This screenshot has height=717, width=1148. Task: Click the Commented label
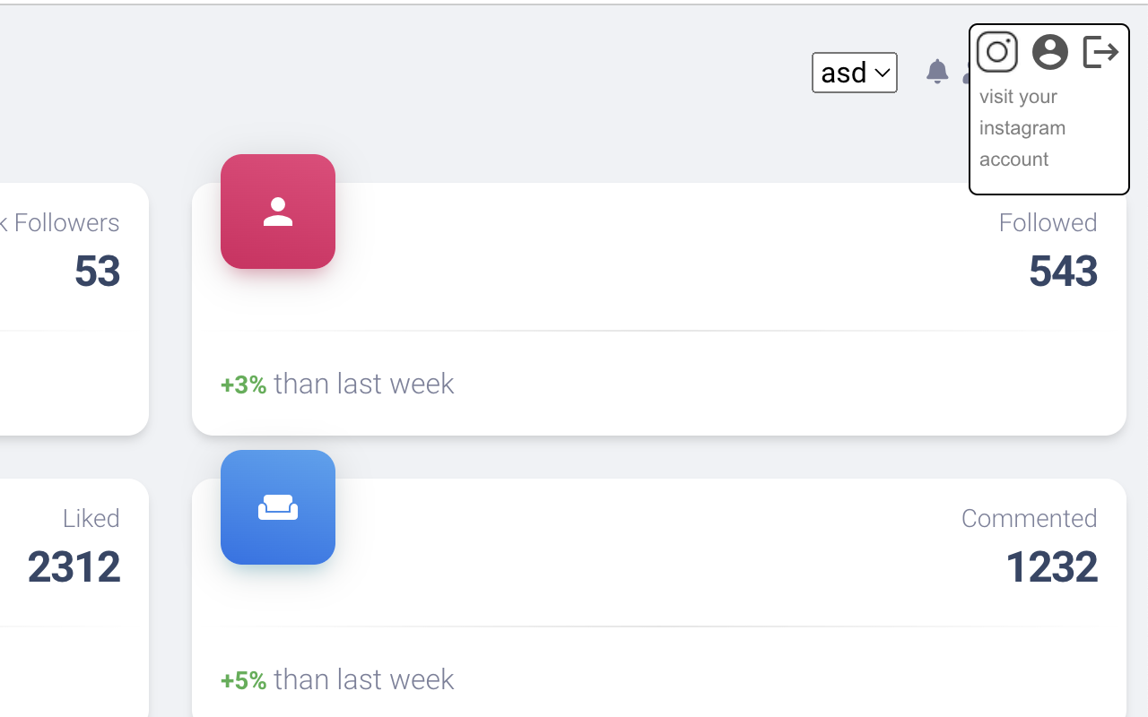click(1029, 518)
